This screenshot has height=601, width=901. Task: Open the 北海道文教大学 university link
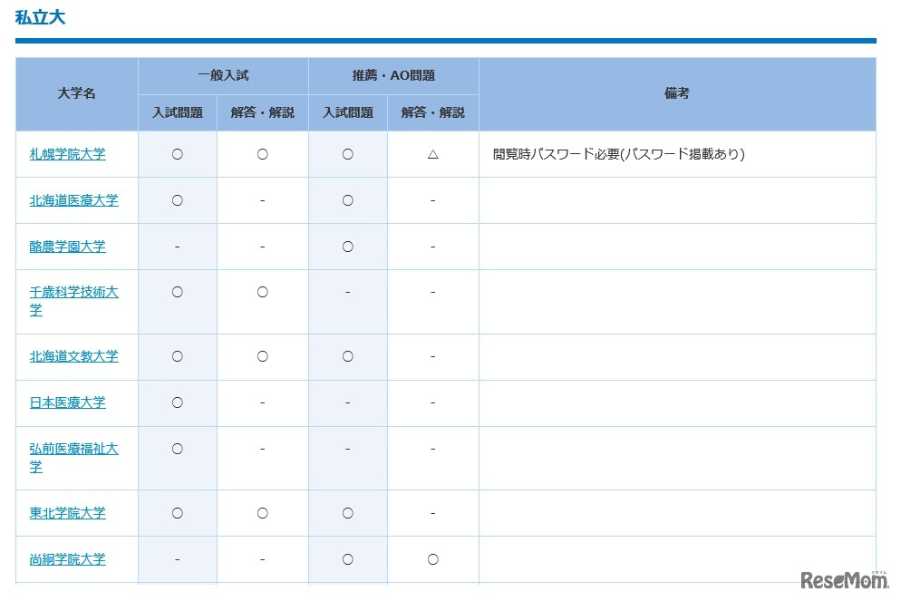[x=74, y=356]
